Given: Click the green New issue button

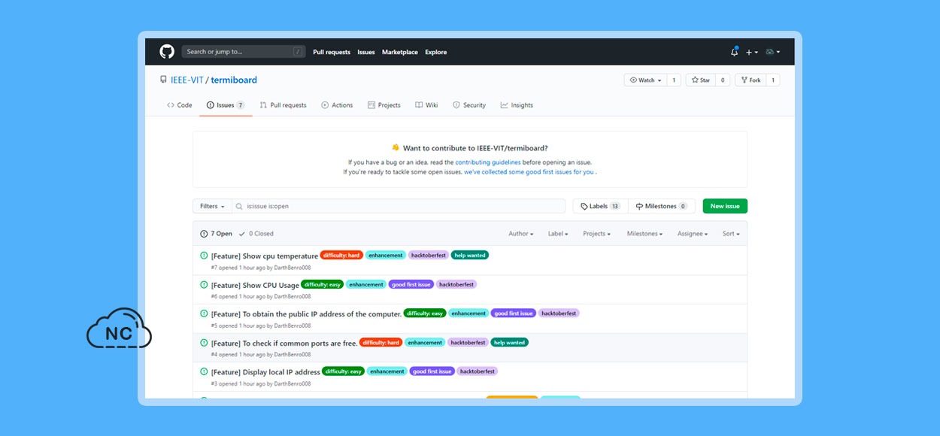Looking at the screenshot, I should [725, 206].
